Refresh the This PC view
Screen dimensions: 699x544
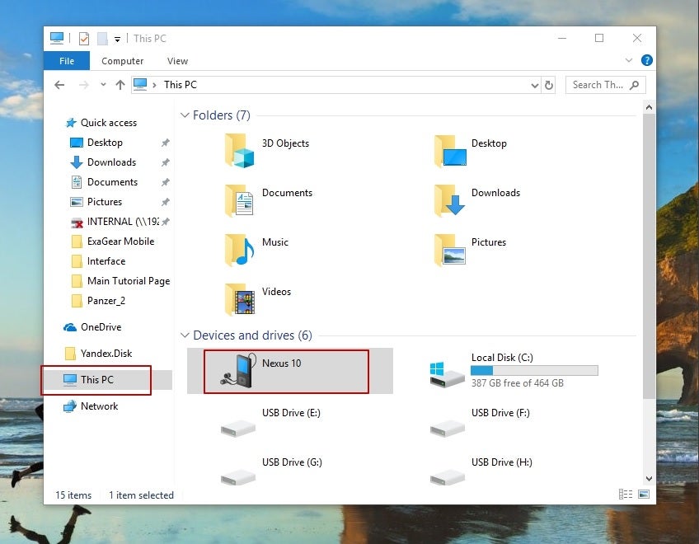tap(549, 85)
